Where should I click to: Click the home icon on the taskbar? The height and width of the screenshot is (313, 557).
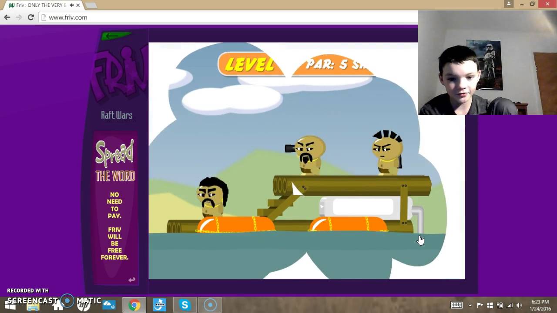[58, 305]
